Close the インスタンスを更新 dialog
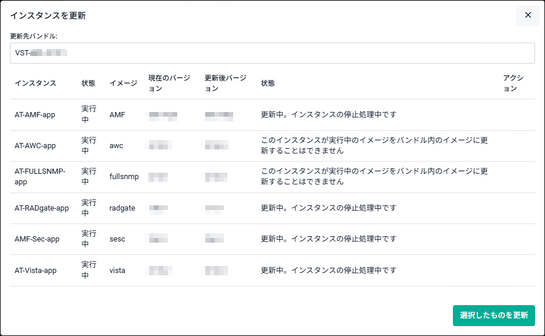The height and width of the screenshot is (336, 545). tap(528, 15)
